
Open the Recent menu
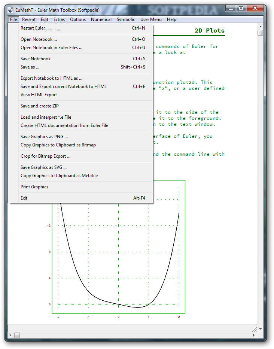tap(29, 19)
